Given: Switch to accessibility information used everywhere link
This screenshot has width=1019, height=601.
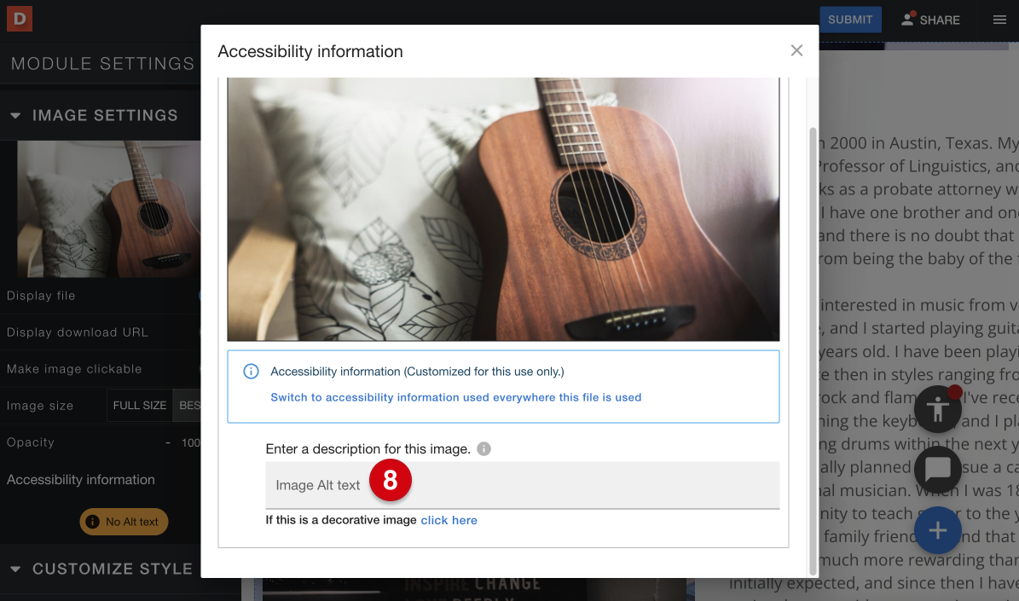Looking at the screenshot, I should tap(455, 397).
